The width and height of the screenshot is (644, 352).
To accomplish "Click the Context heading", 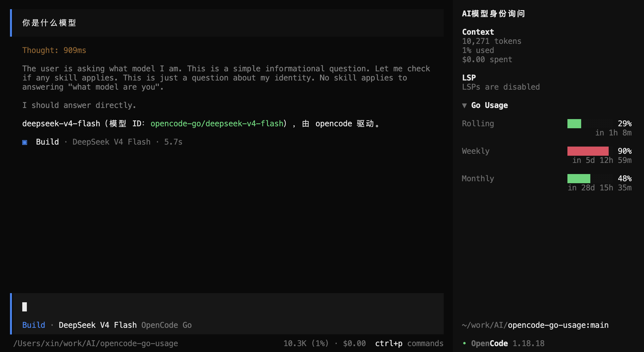I will click(478, 32).
